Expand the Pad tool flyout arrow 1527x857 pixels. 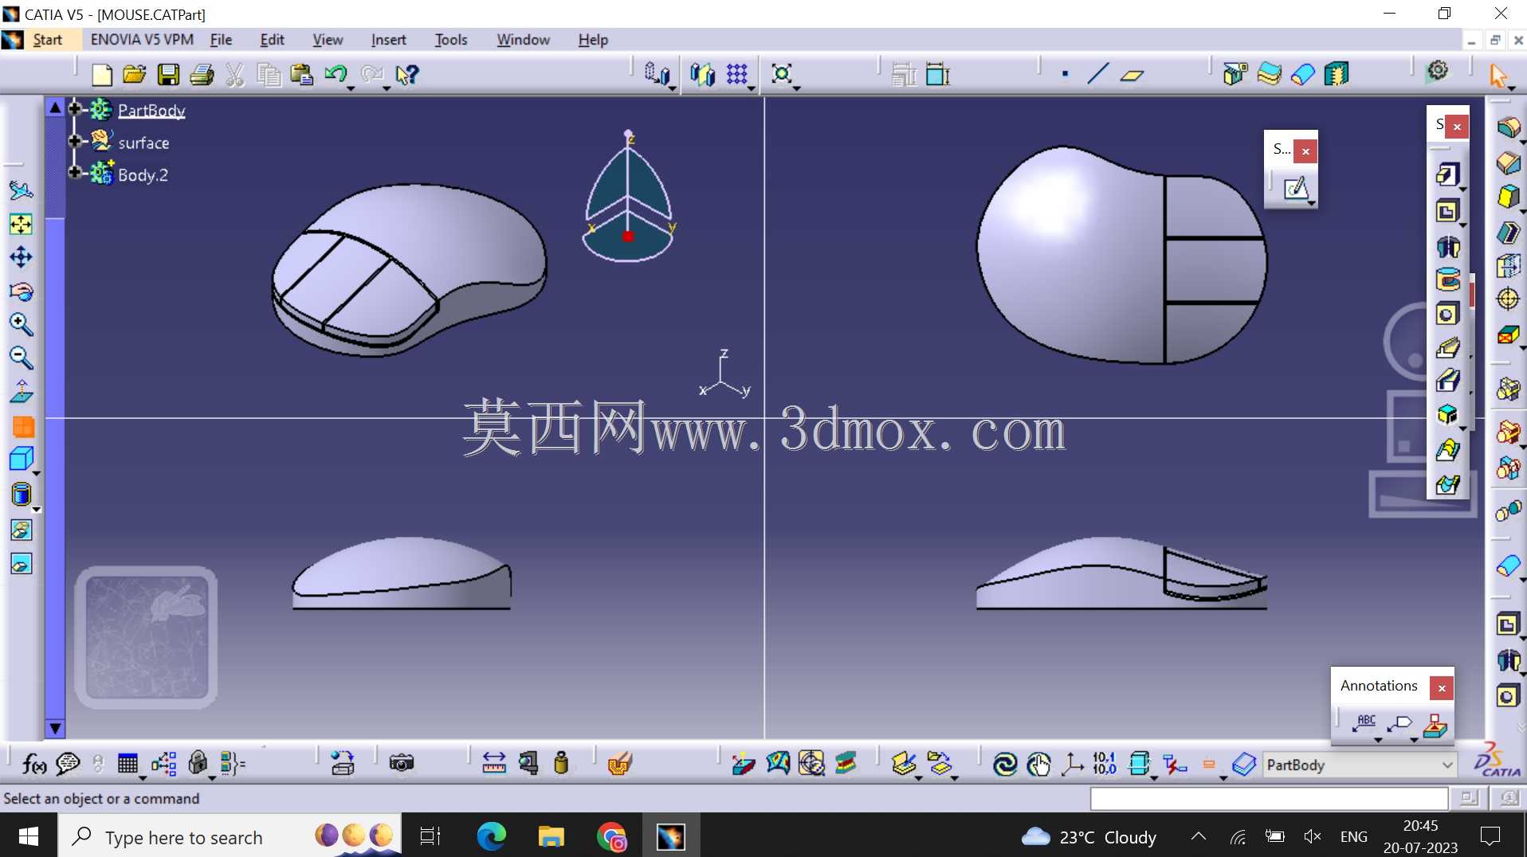click(x=1462, y=189)
